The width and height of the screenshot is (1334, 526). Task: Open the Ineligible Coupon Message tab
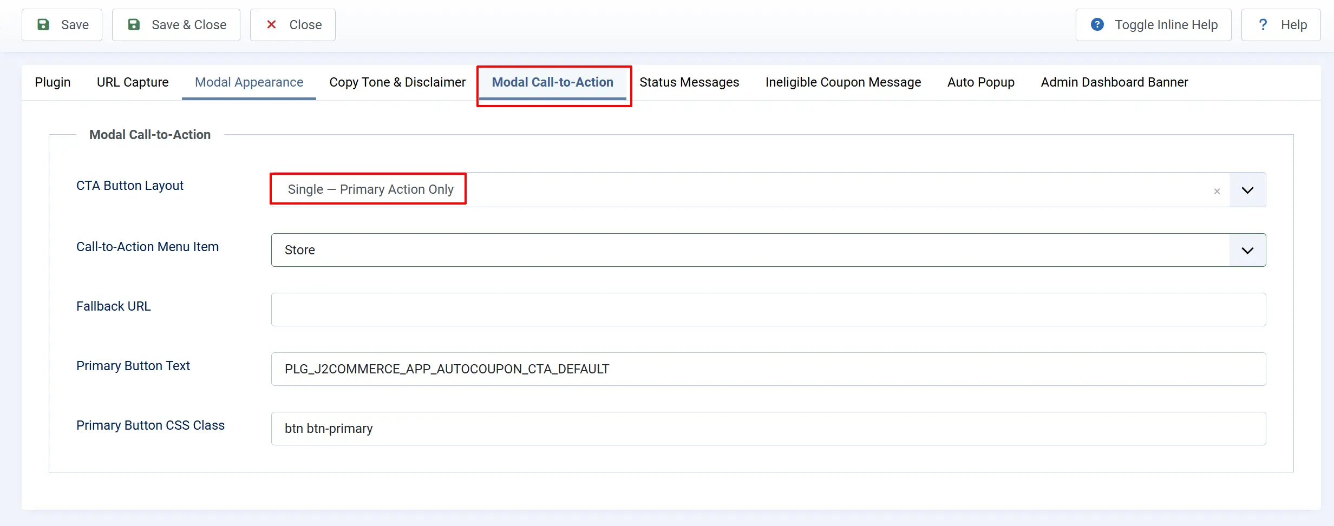(x=843, y=82)
